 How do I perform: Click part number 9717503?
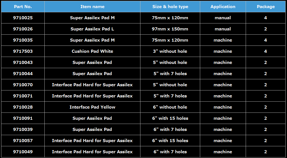23,51
